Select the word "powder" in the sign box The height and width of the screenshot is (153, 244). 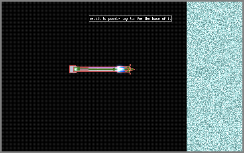(114, 19)
